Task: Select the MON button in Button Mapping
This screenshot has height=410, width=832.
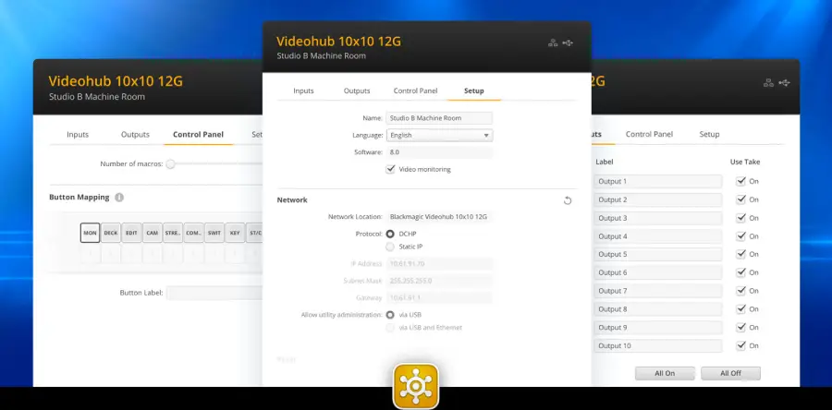Action: pos(90,233)
